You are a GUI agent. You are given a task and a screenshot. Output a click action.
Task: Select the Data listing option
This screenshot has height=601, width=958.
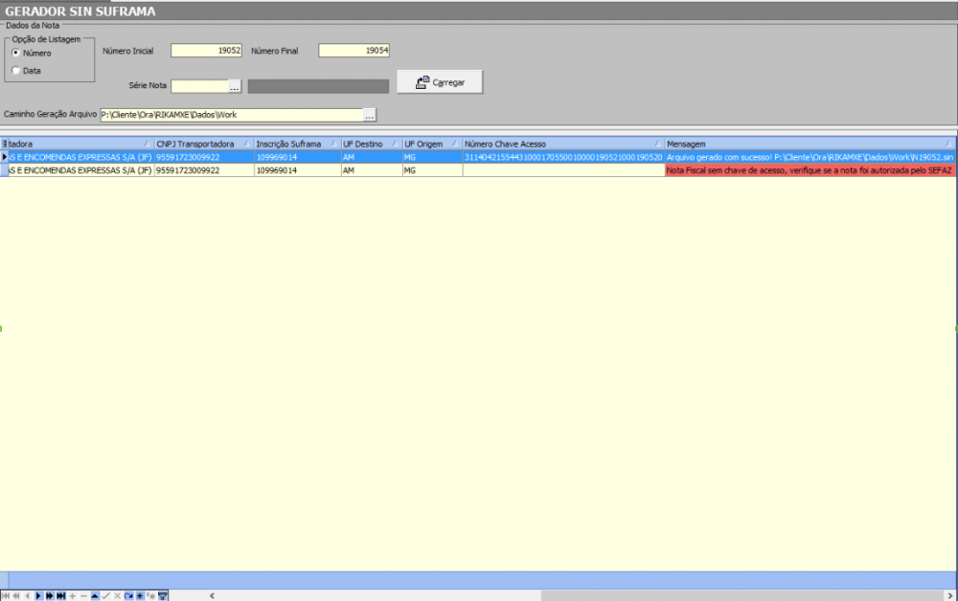click(x=15, y=70)
